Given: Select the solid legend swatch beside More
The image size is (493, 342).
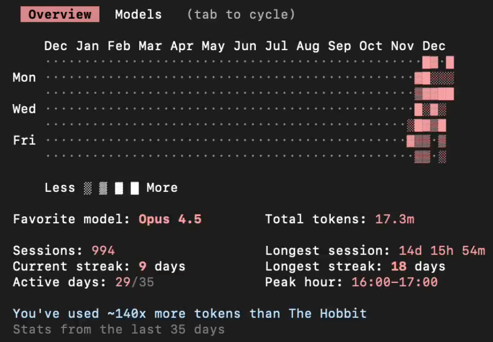Looking at the screenshot, I should pyautogui.click(x=135, y=188).
